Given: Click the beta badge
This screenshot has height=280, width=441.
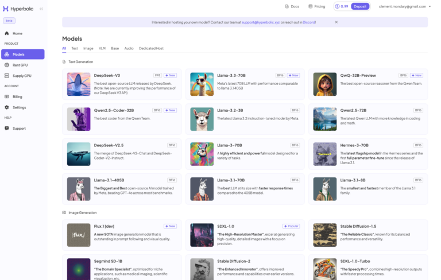Looking at the screenshot, I should tap(9, 21).
